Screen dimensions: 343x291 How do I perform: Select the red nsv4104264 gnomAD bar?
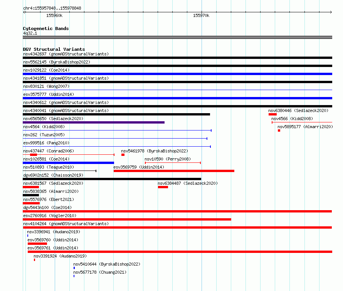[x=177, y=227]
